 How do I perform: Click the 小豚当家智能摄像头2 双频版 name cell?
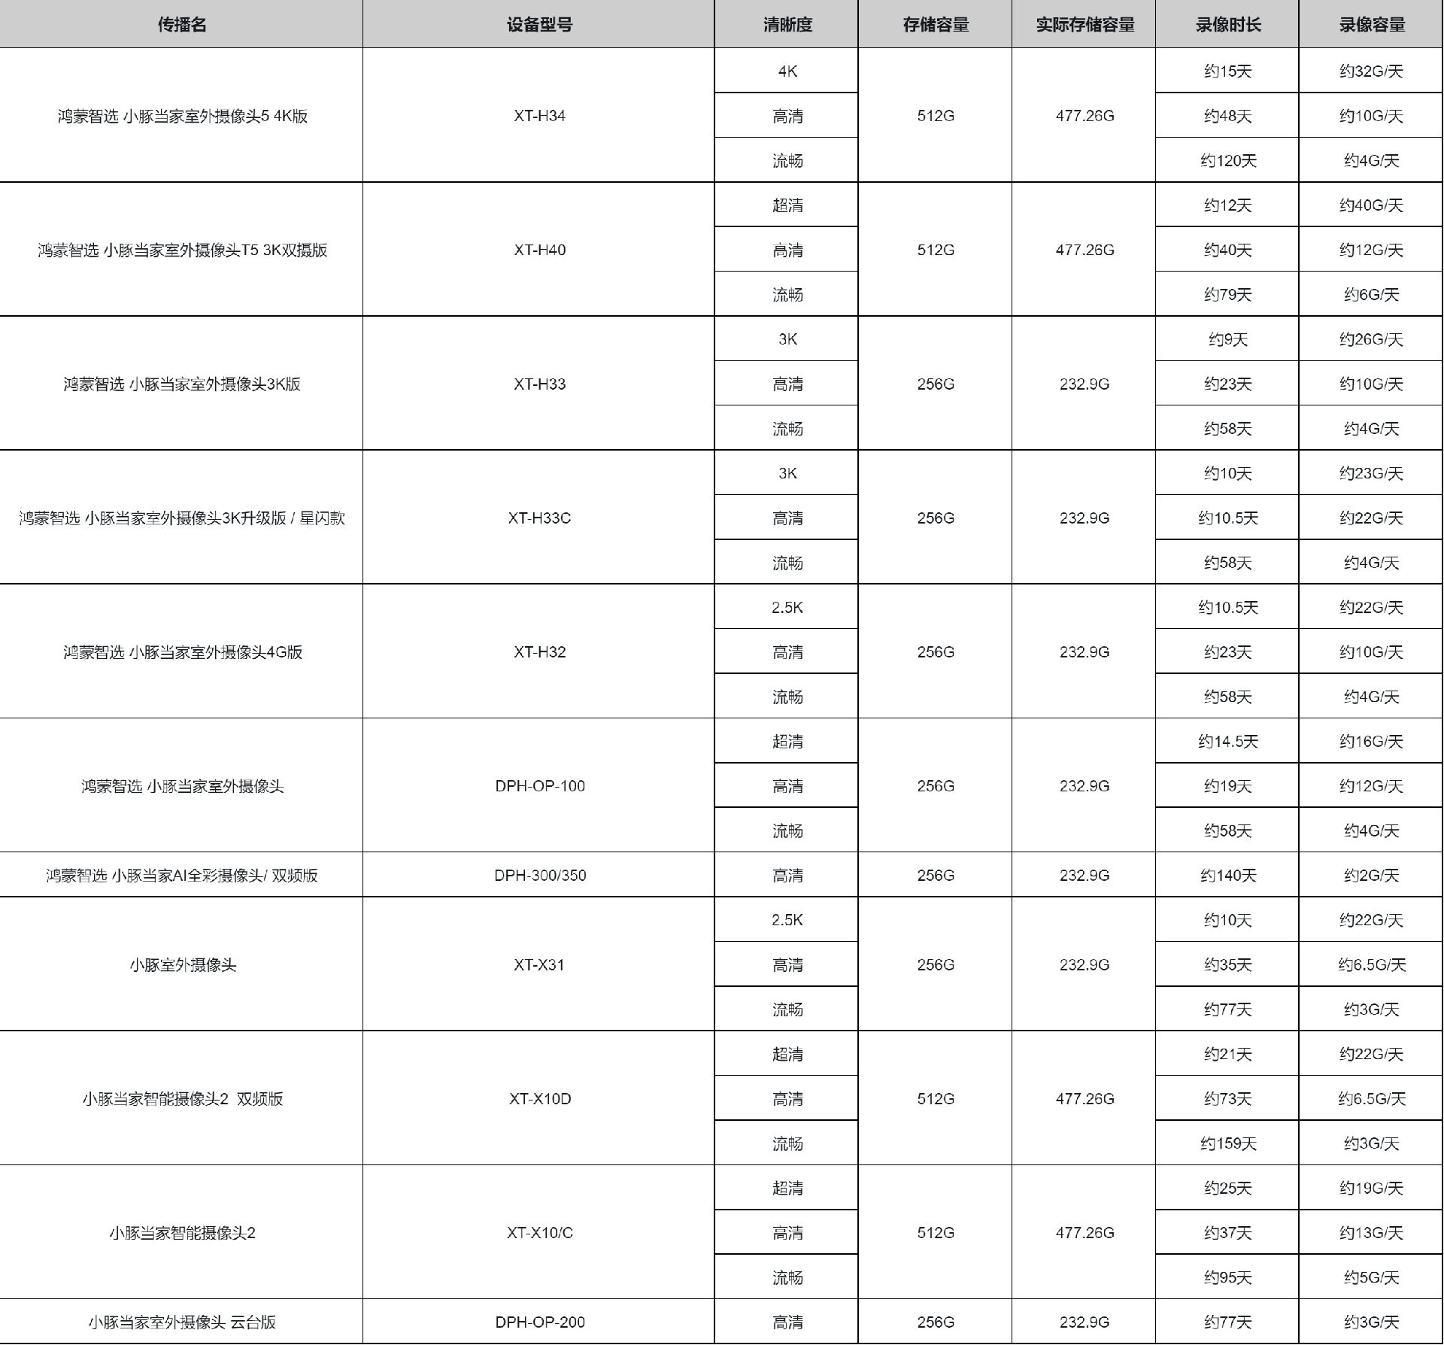pyautogui.click(x=182, y=1098)
